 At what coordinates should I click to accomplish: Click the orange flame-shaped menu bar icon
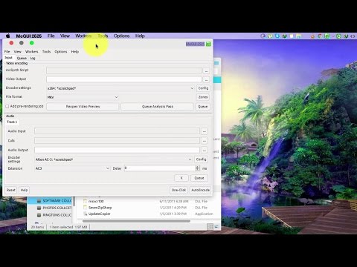tap(312, 36)
